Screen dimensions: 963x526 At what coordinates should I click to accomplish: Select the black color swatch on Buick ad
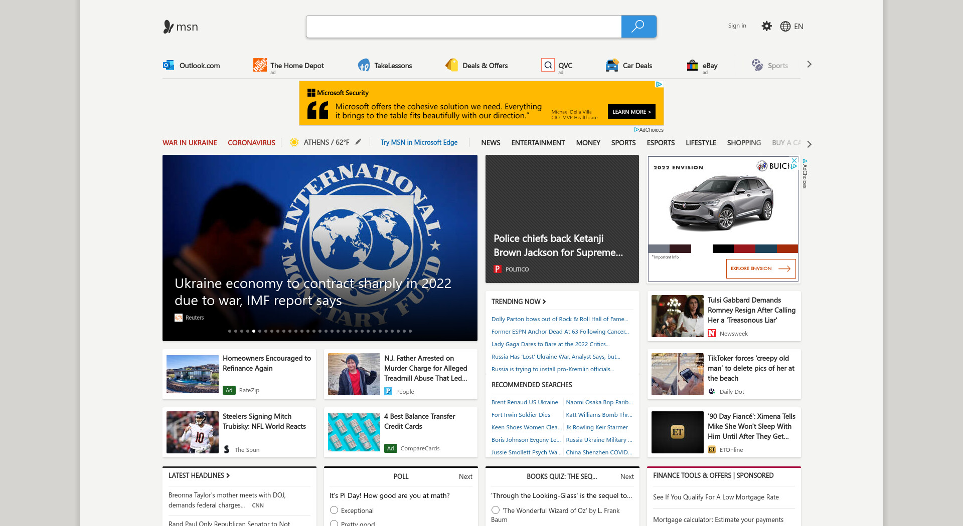(x=723, y=248)
